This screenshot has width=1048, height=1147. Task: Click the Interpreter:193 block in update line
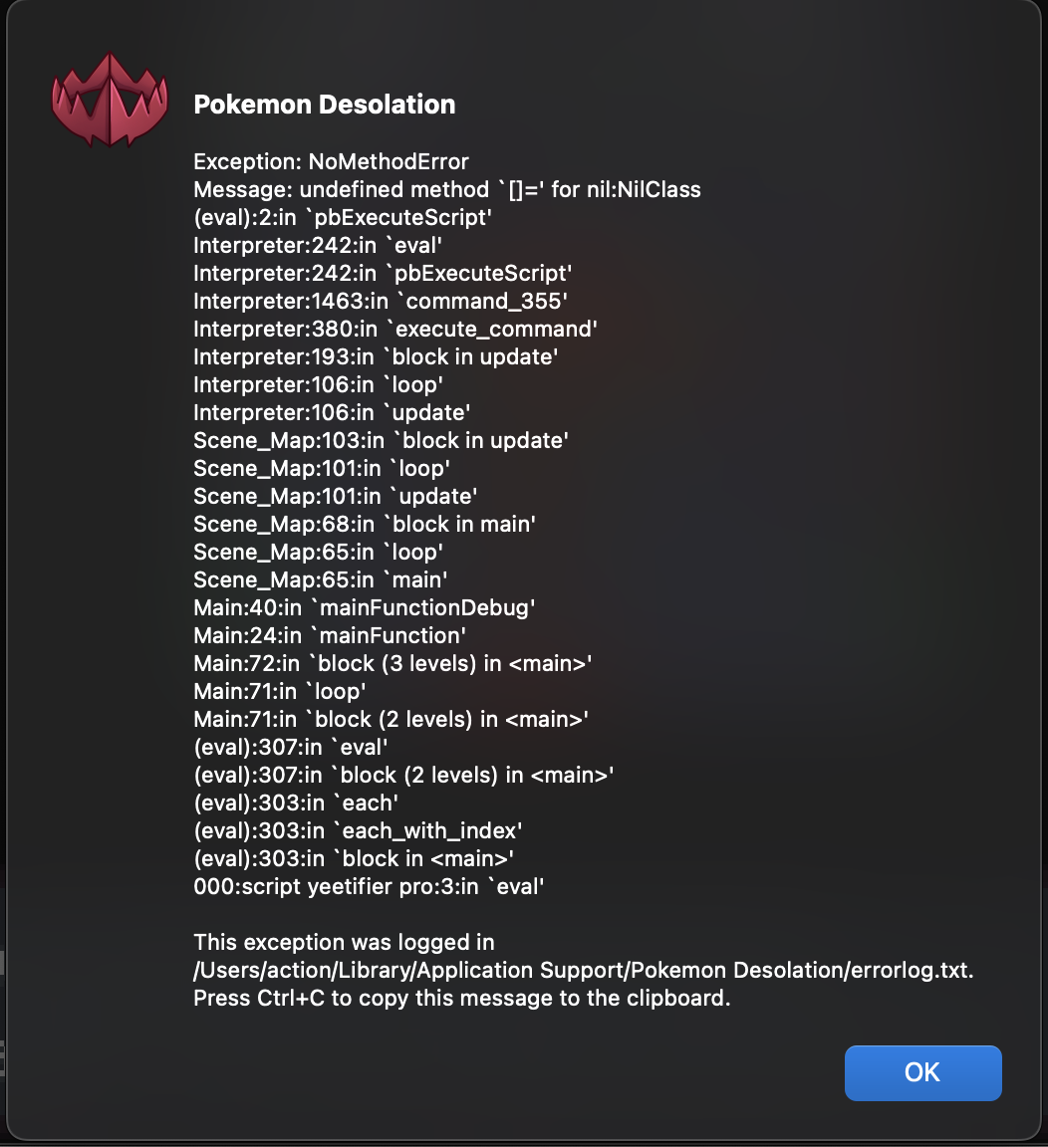tap(376, 356)
